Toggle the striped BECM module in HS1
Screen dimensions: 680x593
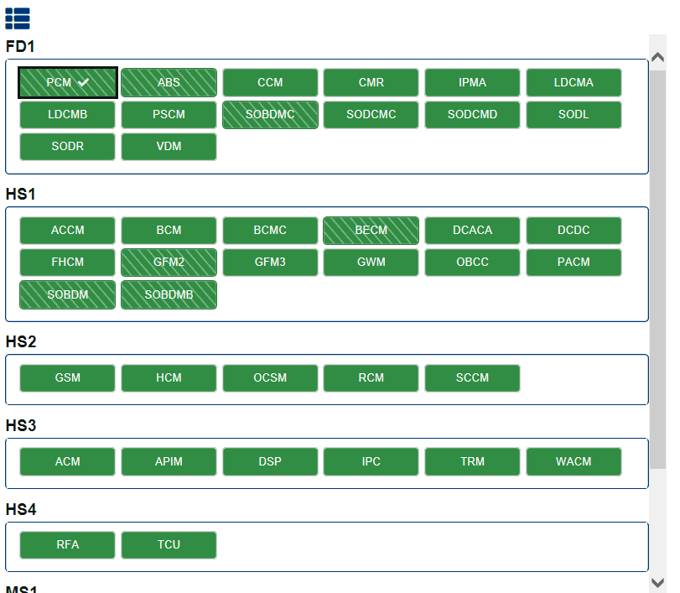coord(371,230)
